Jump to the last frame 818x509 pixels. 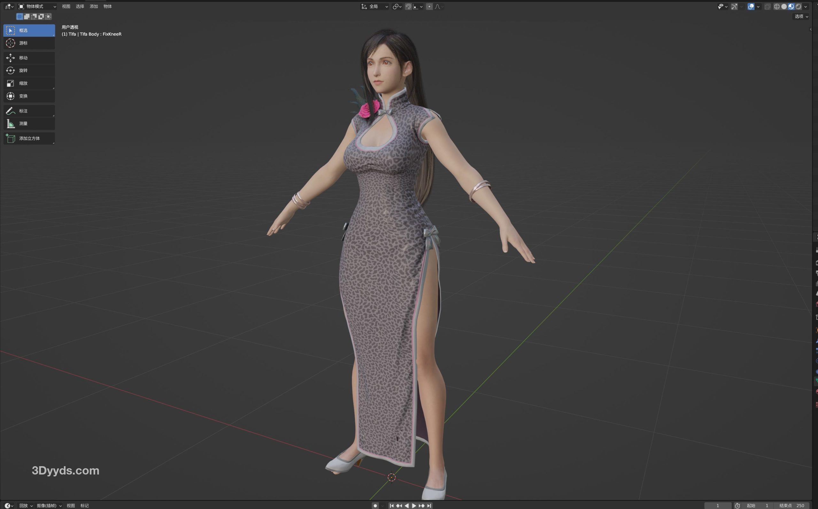(429, 505)
